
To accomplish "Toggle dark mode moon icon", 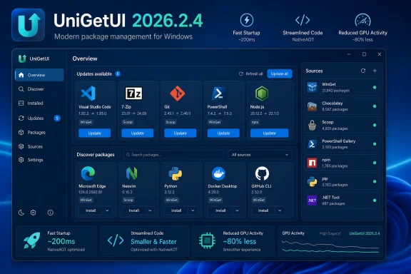I will (21, 213).
